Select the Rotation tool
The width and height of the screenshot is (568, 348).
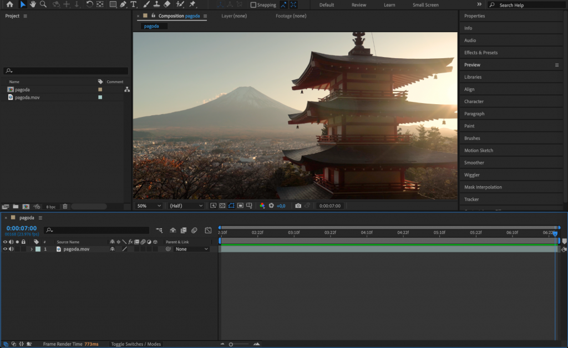click(x=89, y=4)
